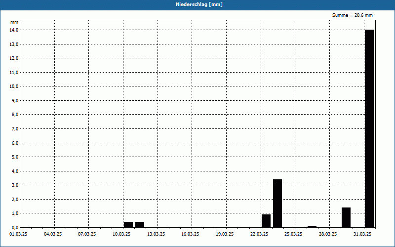Click the 22.03.25 date label
395x247 pixels.
[259, 234]
